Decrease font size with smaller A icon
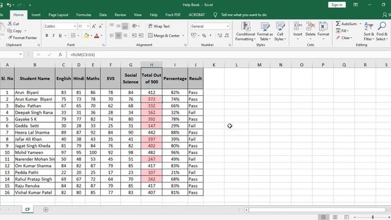This screenshot has height=220, width=391. pyautogui.click(x=101, y=26)
